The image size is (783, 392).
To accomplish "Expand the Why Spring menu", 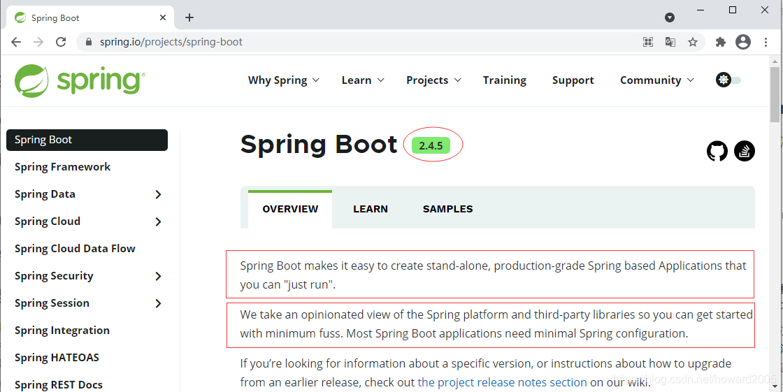I will (x=284, y=80).
